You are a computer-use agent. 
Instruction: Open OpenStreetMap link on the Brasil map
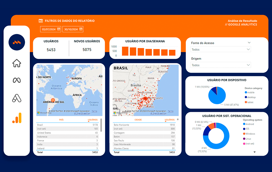point(158,113)
